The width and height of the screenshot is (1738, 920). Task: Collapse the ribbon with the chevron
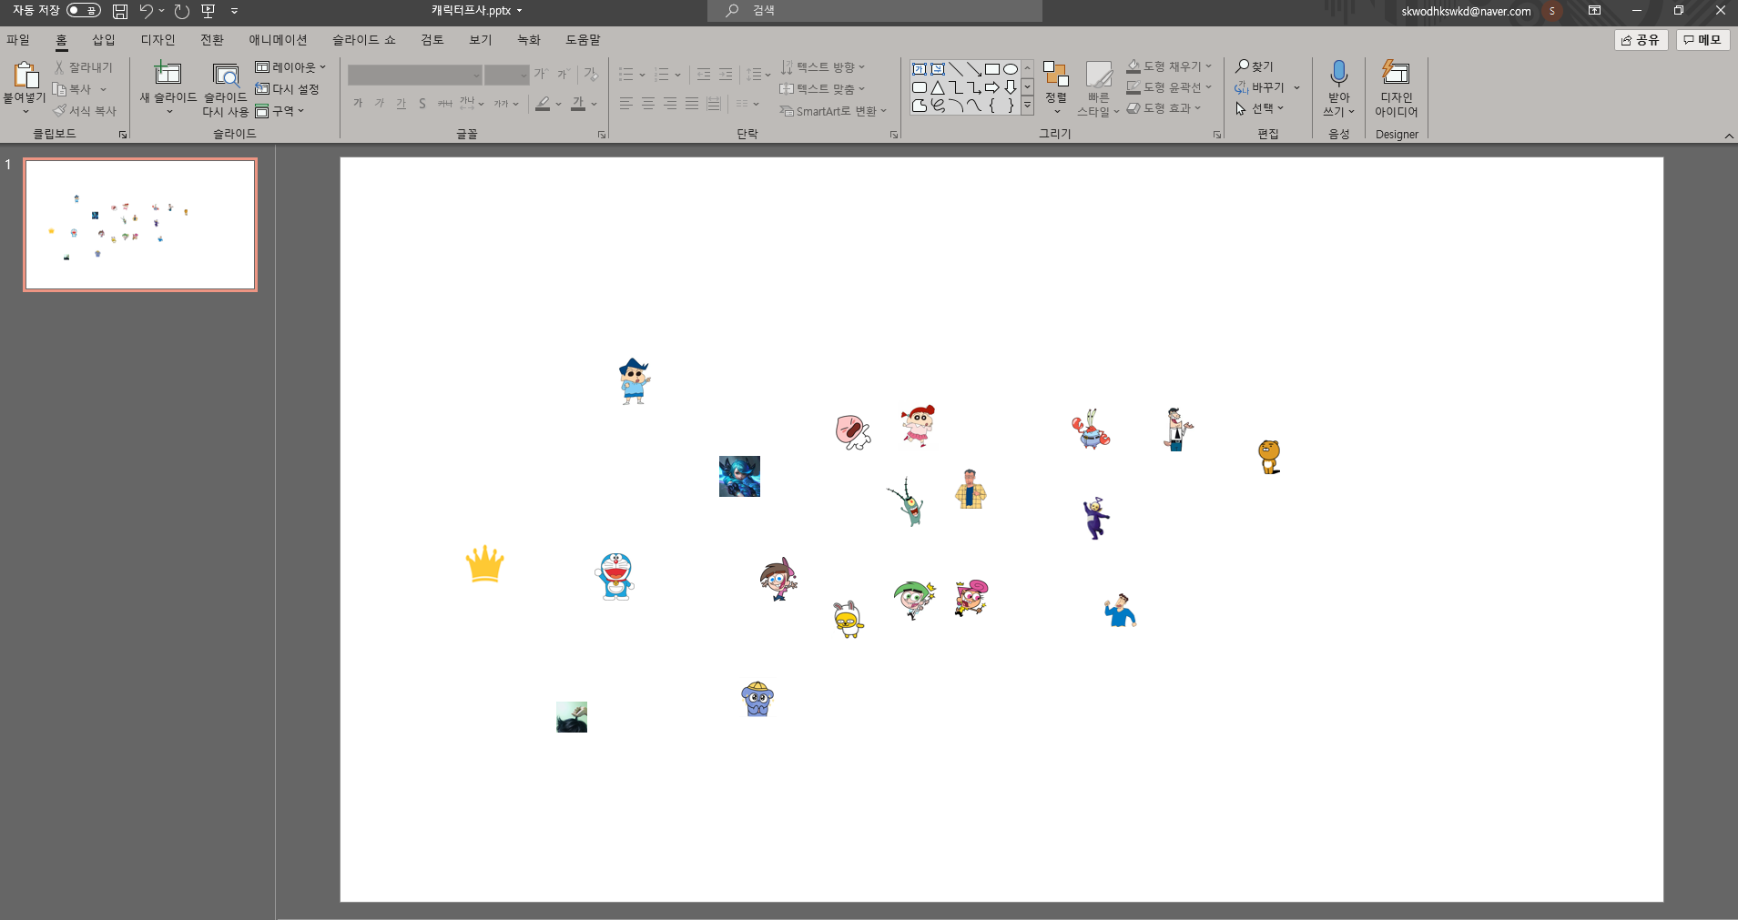tap(1729, 136)
